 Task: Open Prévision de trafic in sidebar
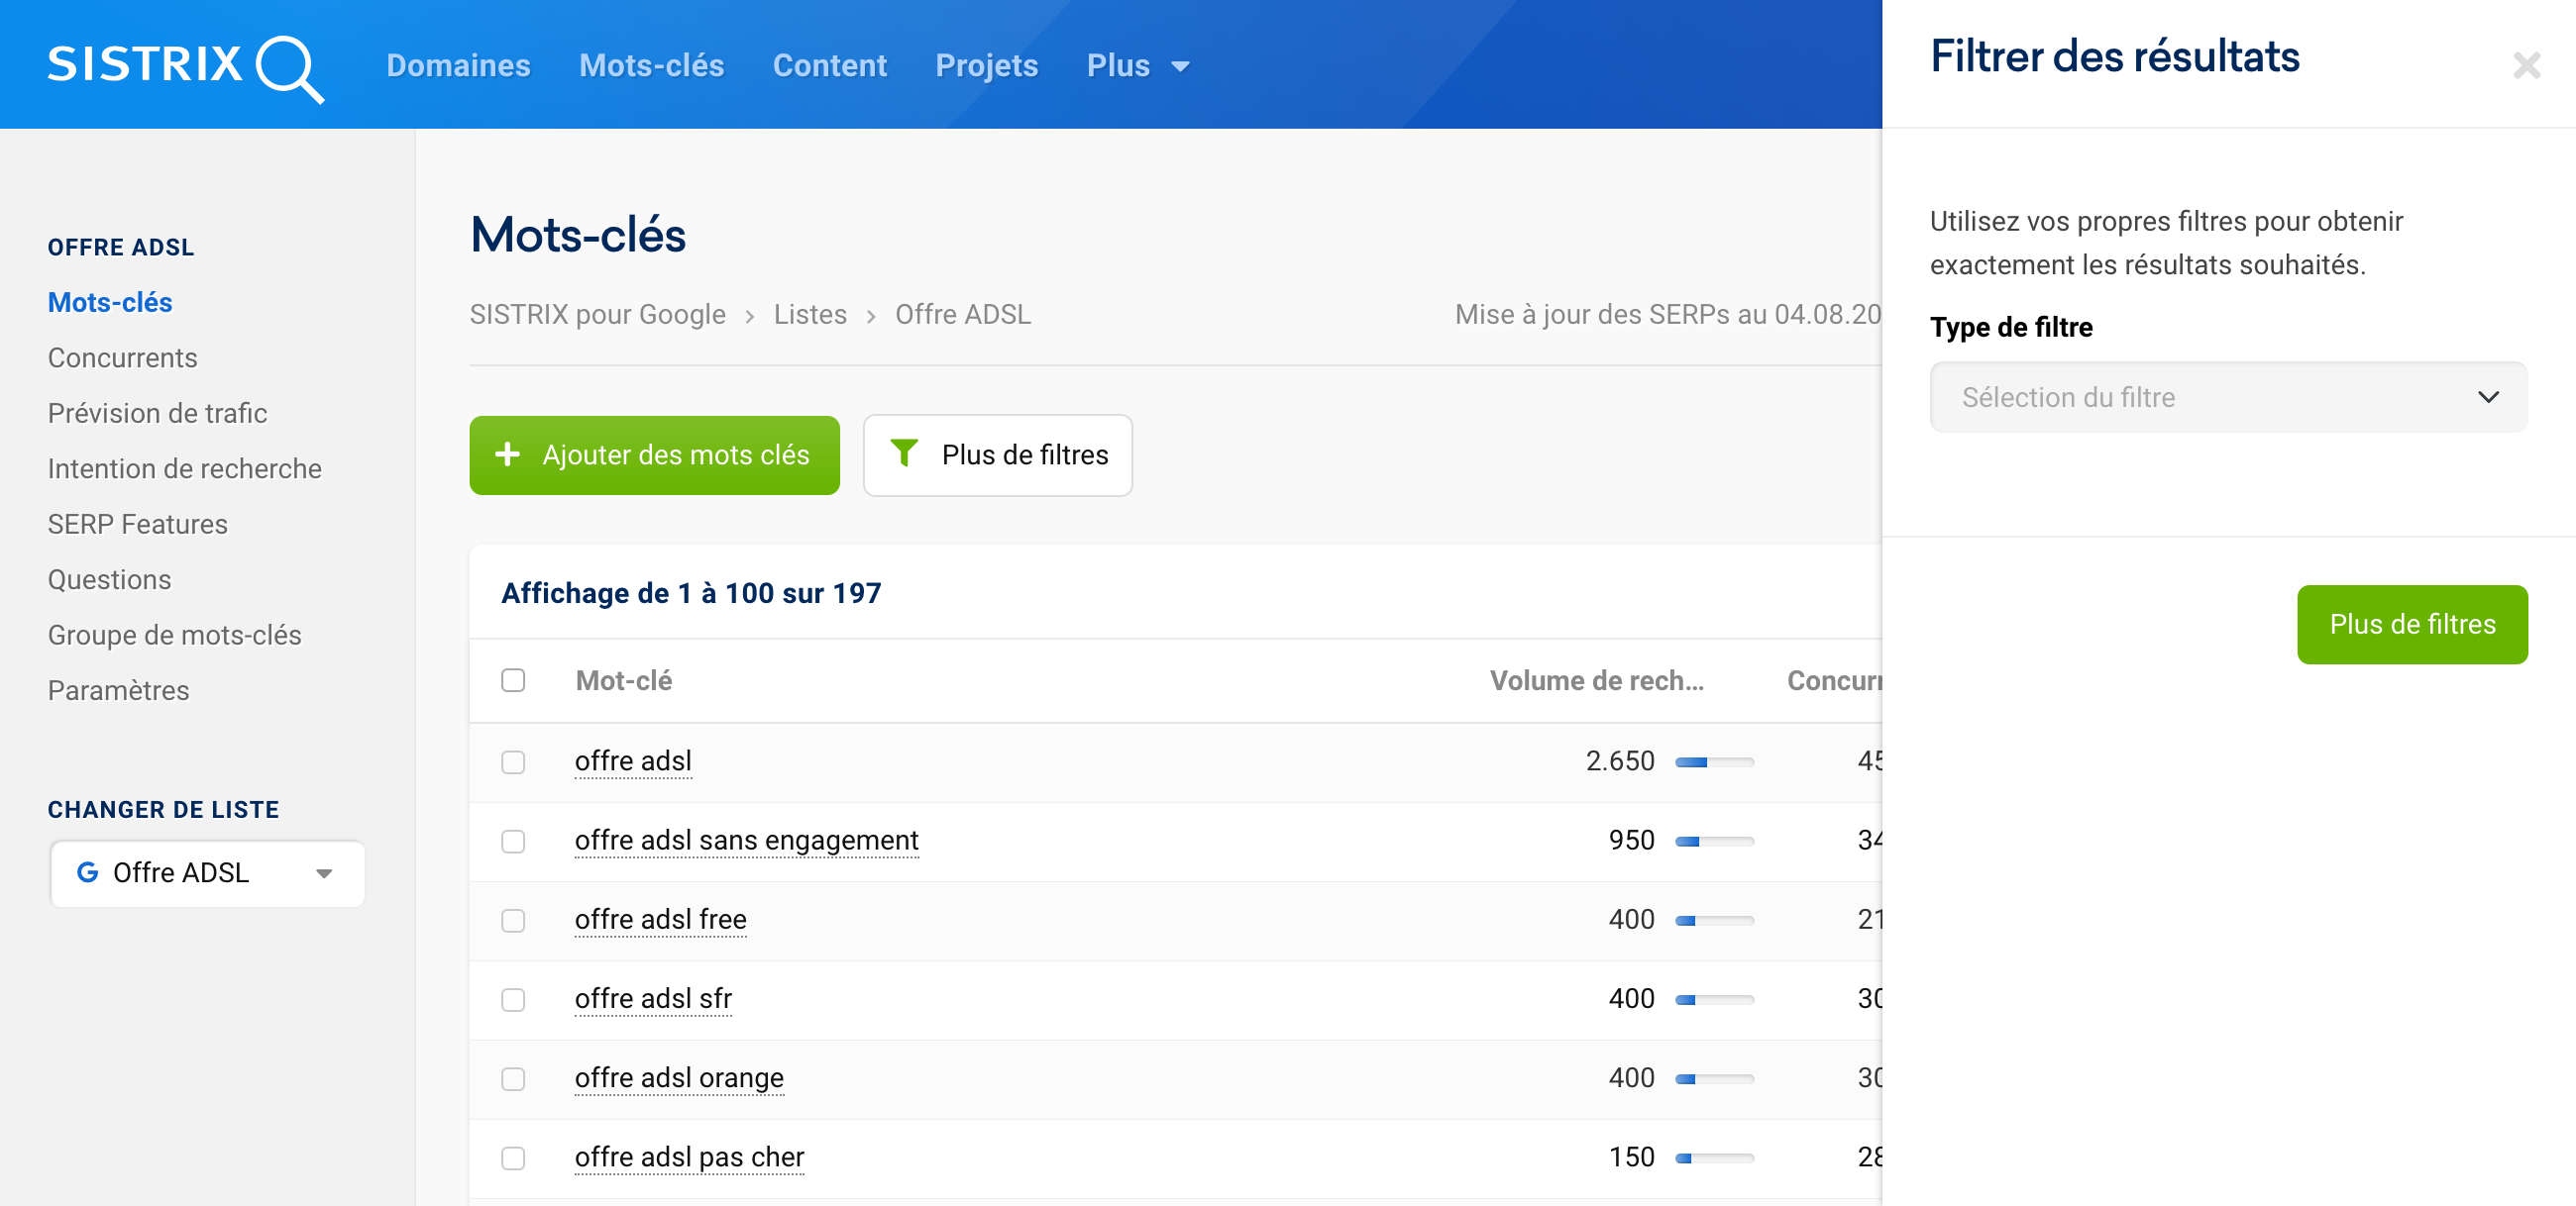(x=158, y=413)
